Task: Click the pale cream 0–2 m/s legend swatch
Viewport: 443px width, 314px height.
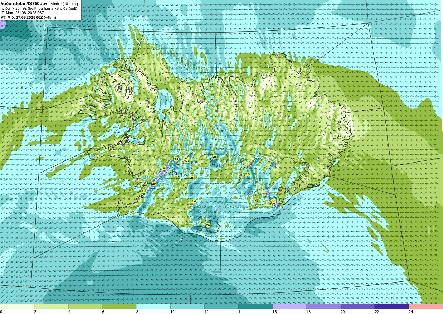Action: [17, 306]
